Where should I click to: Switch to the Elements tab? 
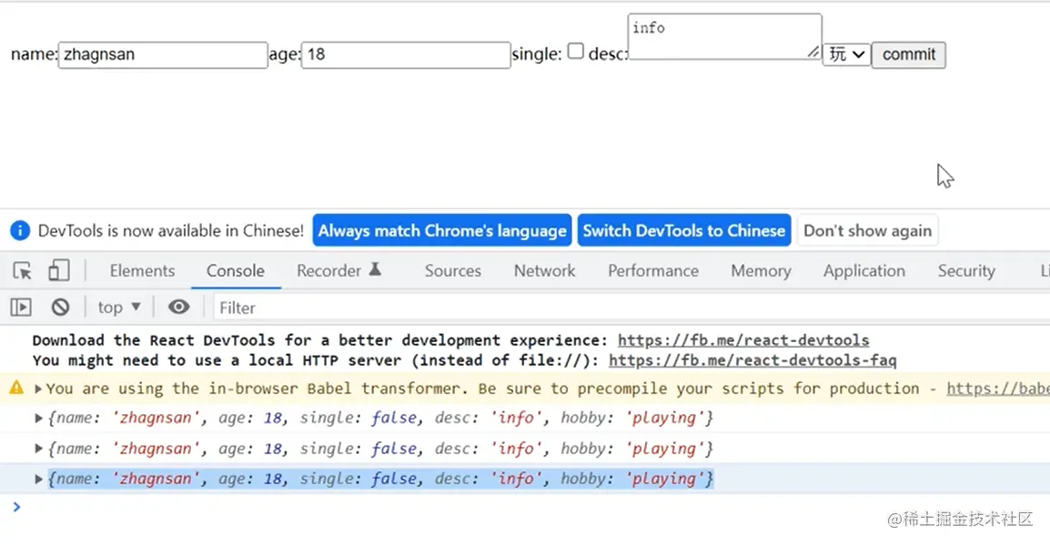pyautogui.click(x=142, y=270)
